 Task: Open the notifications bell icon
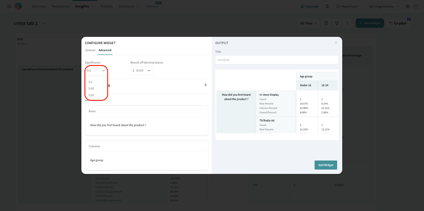click(x=327, y=6)
